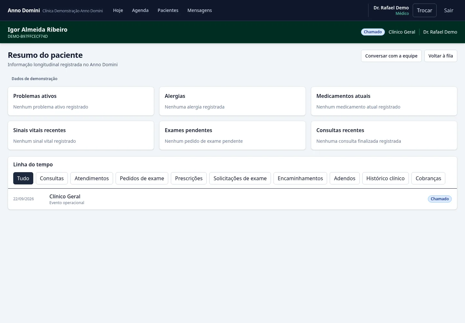Click the Chamado badge in patient header
465x323 pixels.
tap(373, 32)
